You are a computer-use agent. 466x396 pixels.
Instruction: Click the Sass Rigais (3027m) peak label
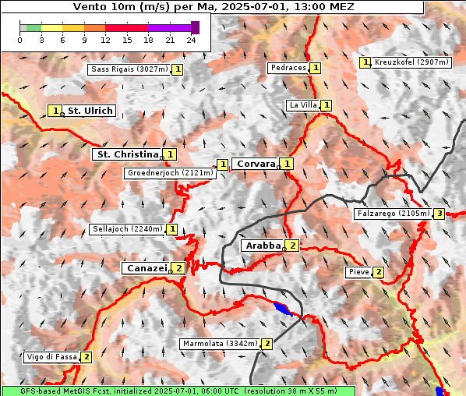click(x=129, y=69)
